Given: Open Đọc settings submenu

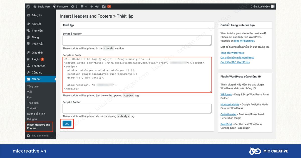Looking at the screenshot, I should [29, 97].
